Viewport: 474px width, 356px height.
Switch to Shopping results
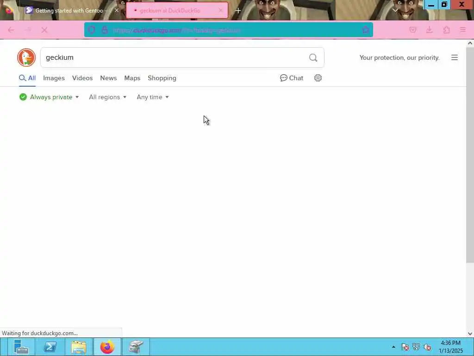pos(162,78)
